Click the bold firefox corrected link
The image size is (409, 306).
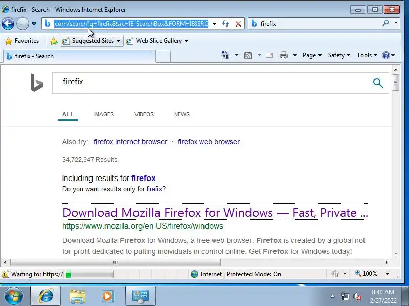[144, 178]
